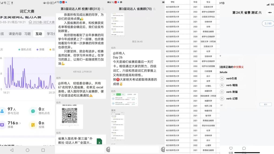Switch to the 课堂内容 tab
The width and height of the screenshot is (274, 154).
pyautogui.click(x=15, y=34)
